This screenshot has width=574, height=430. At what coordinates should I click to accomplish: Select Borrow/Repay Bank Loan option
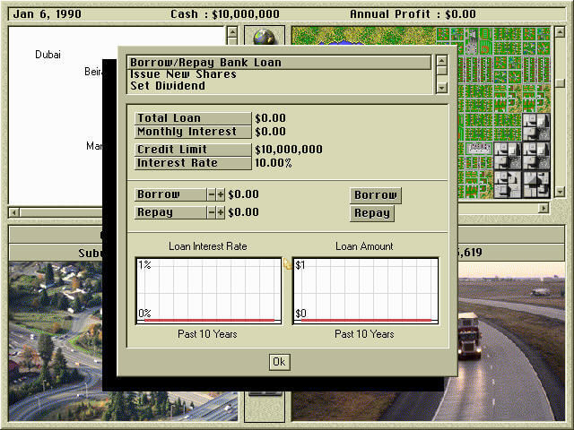[279, 63]
